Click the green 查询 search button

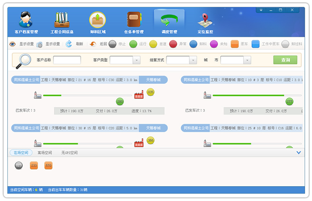click(x=285, y=60)
